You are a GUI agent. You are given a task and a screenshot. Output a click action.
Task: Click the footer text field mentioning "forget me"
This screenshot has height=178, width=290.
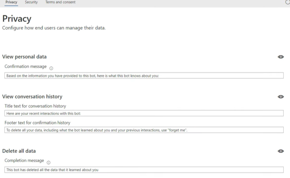tap(144, 130)
